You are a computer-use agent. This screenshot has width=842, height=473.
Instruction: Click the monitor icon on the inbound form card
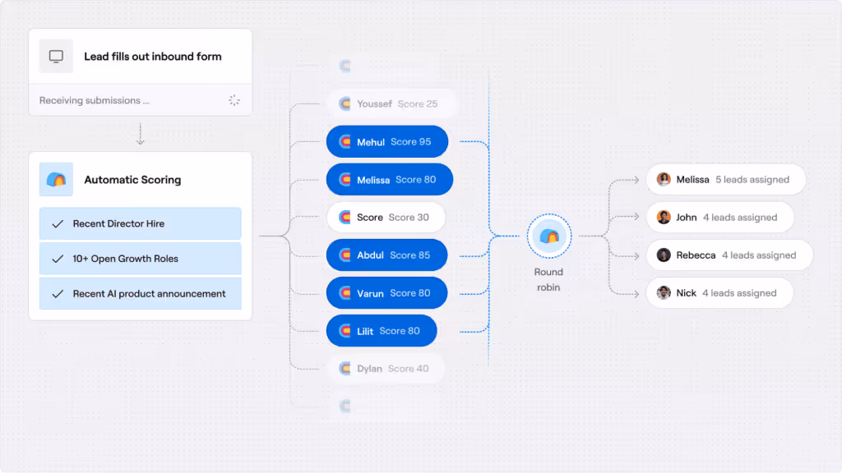[55, 55]
